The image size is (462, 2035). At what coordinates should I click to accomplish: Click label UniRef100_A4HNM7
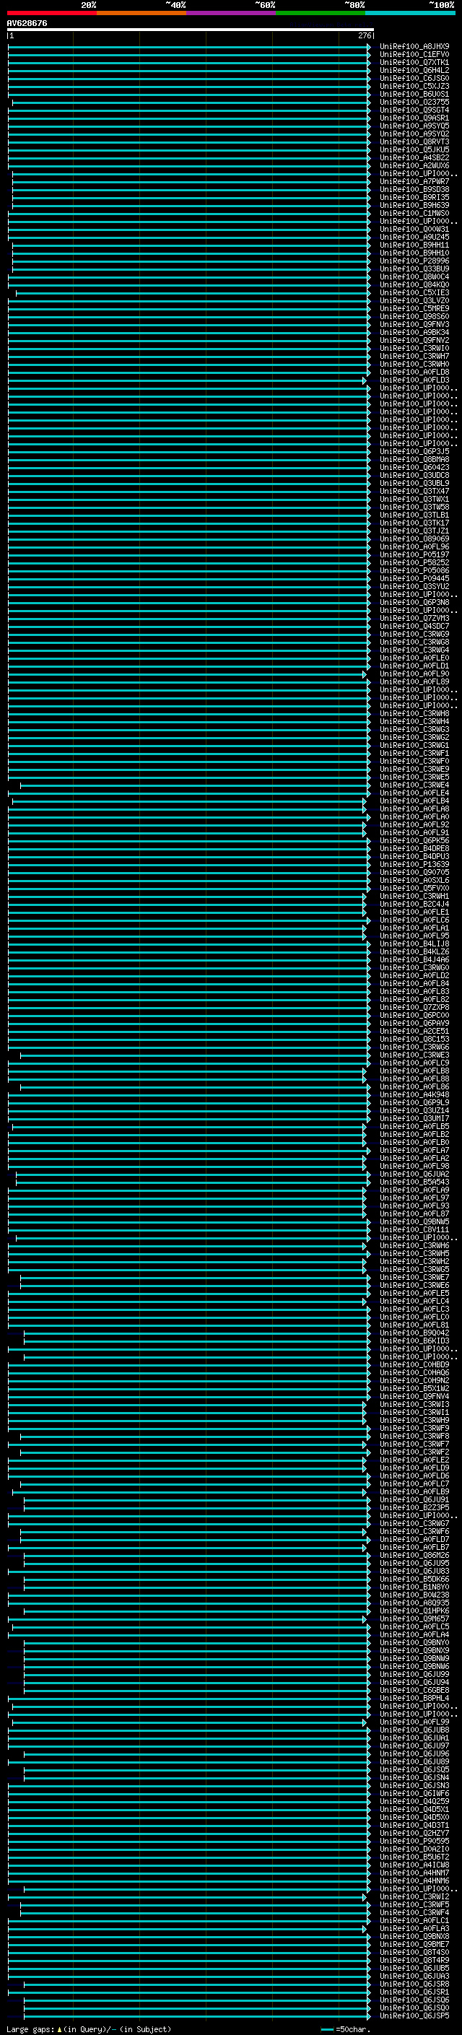[x=414, y=1873]
